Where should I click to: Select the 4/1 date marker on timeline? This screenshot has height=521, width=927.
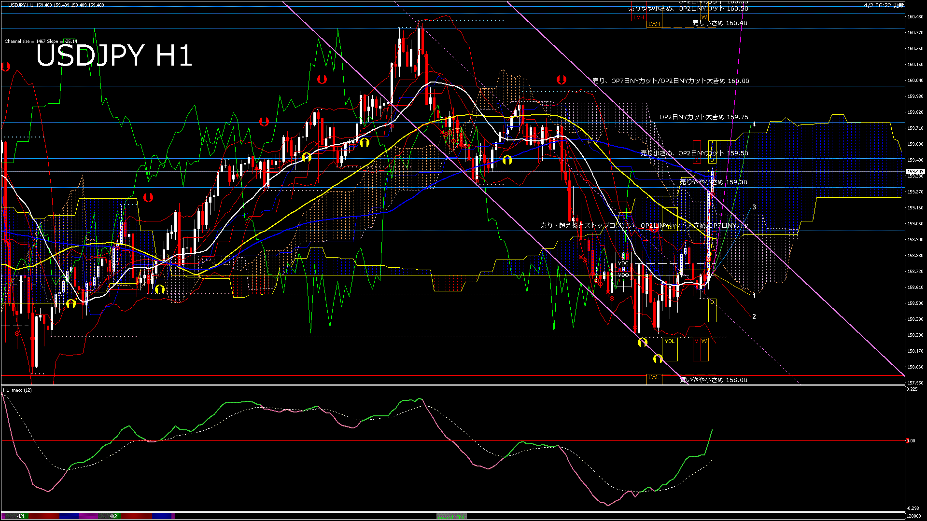click(21, 516)
